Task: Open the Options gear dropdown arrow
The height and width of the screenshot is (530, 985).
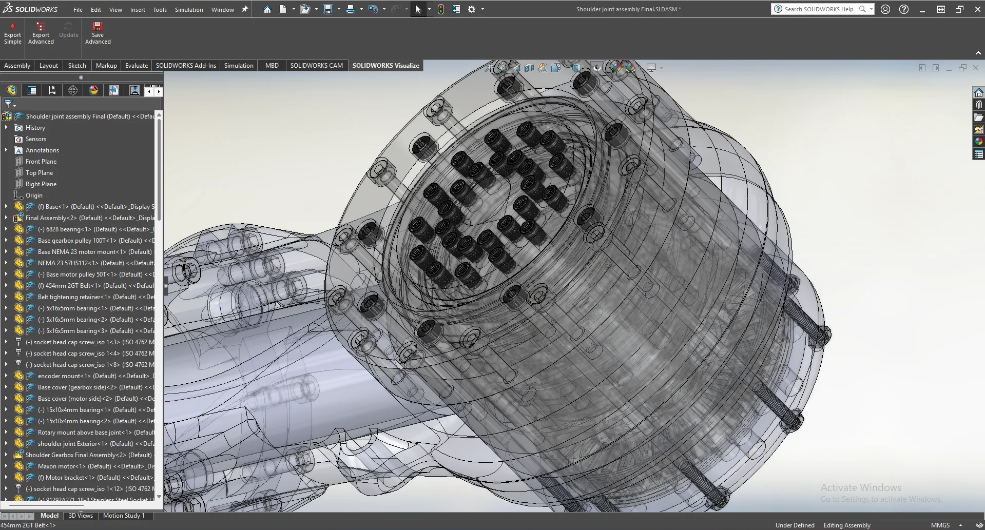Action: click(x=482, y=9)
